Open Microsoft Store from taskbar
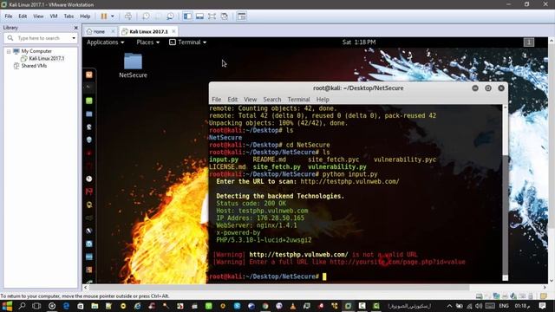This screenshot has height=312, width=555. pyautogui.click(x=81, y=306)
